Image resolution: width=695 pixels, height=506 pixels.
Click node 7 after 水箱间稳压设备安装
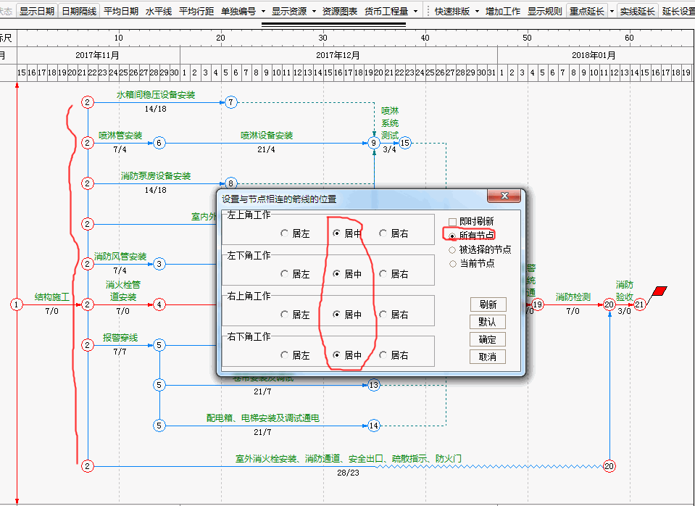(231, 102)
